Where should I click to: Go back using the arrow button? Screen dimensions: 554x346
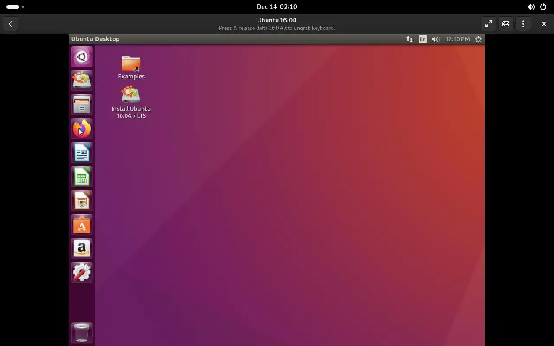(x=10, y=24)
